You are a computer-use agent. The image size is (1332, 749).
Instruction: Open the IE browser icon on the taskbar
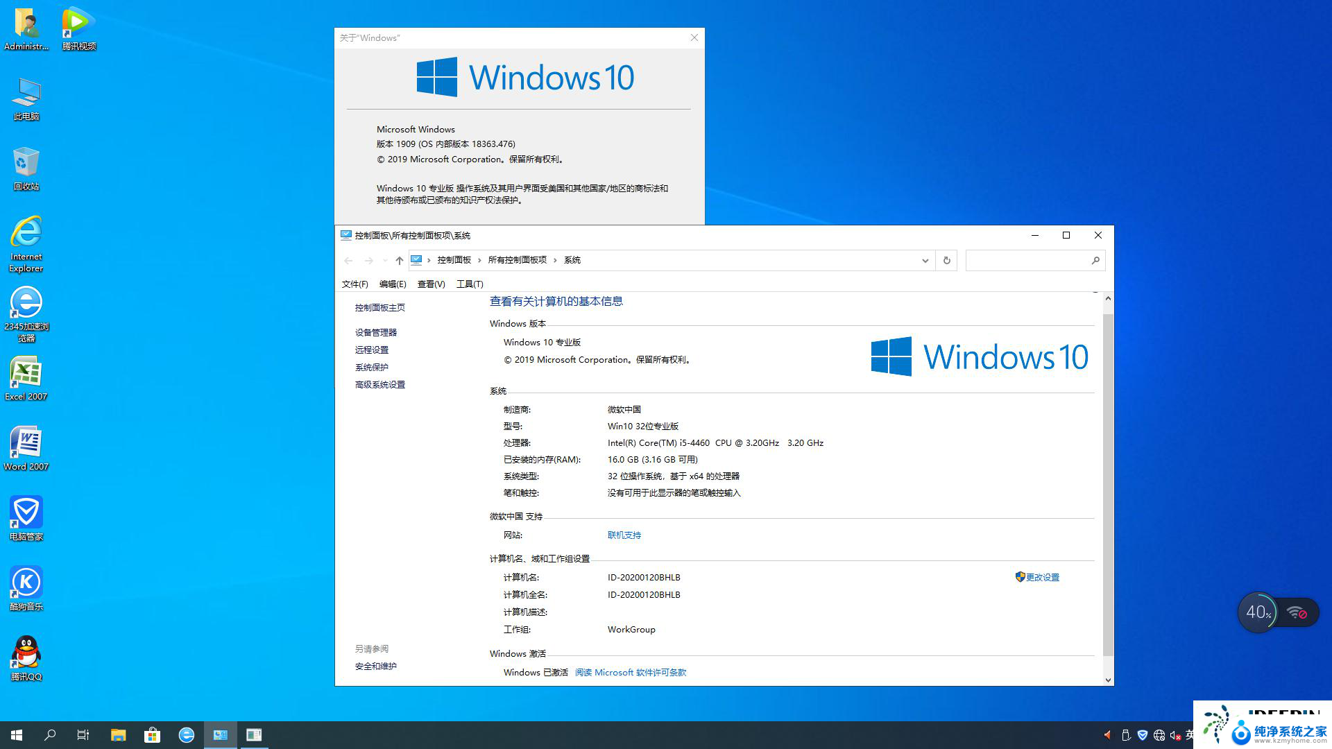187,735
